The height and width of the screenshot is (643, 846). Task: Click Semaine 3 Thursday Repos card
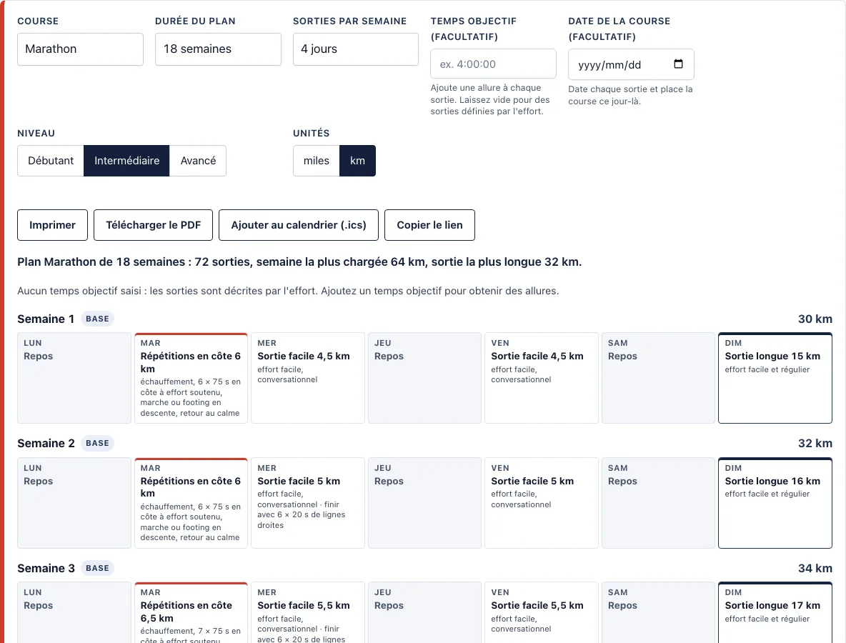click(x=424, y=612)
